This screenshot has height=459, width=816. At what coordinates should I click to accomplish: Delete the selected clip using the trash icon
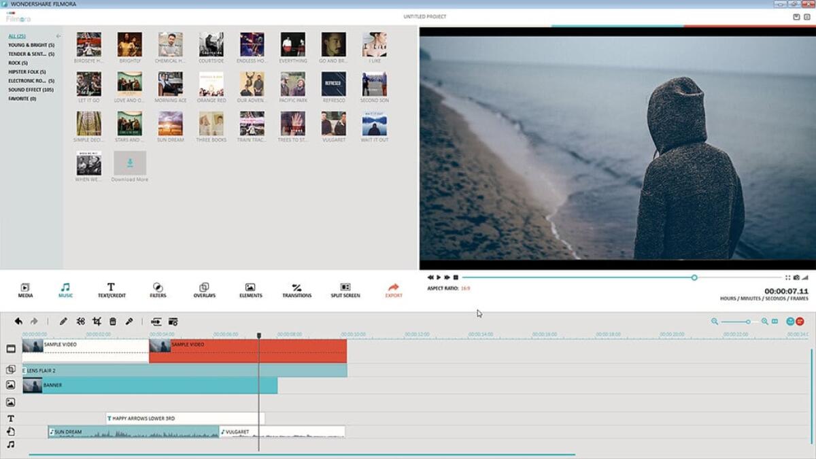[113, 321]
